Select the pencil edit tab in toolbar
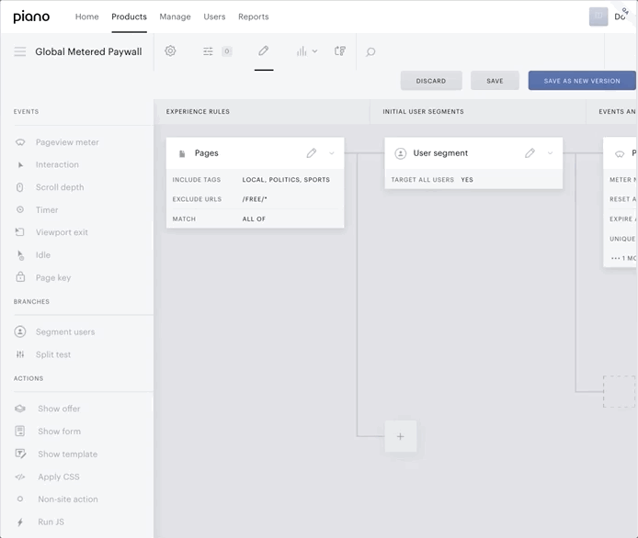 264,50
